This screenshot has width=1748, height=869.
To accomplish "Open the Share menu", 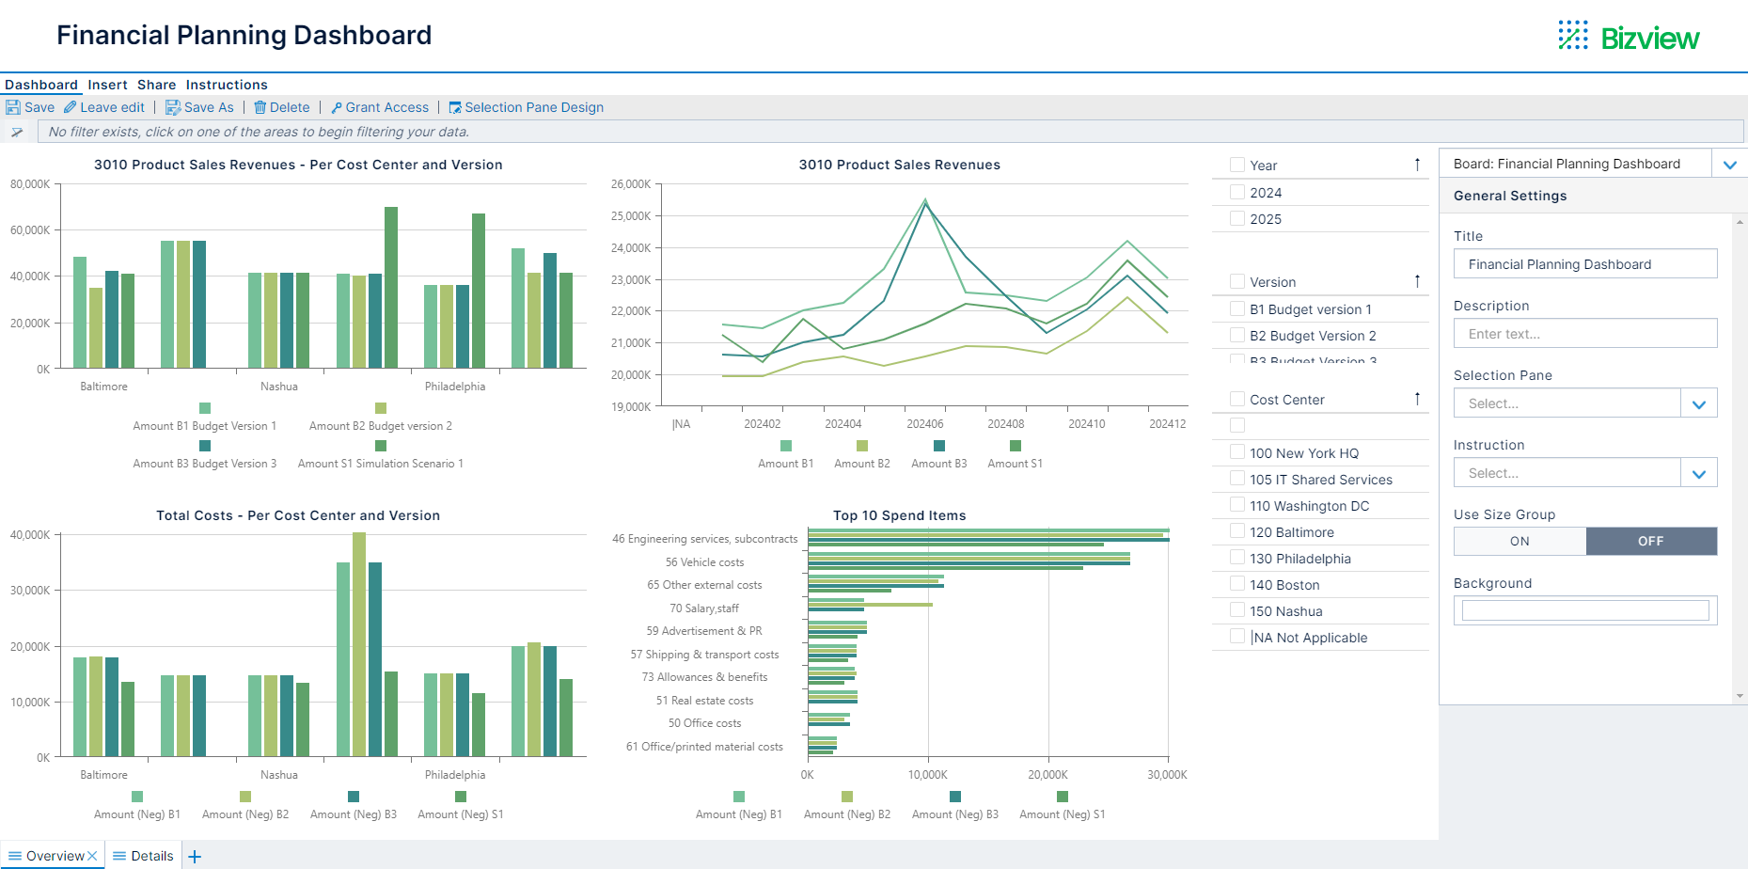I will [x=155, y=85].
